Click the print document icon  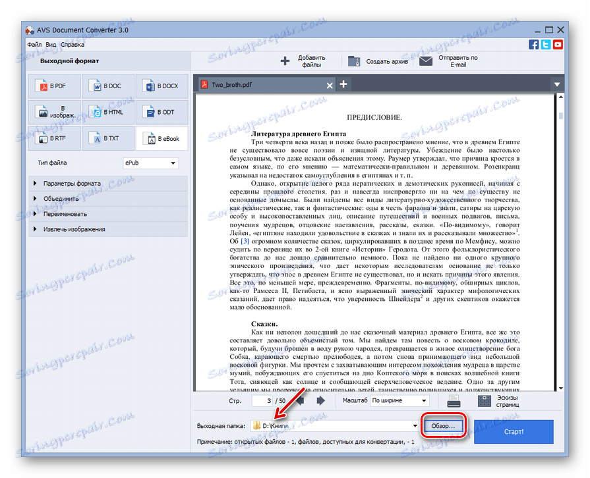[454, 402]
